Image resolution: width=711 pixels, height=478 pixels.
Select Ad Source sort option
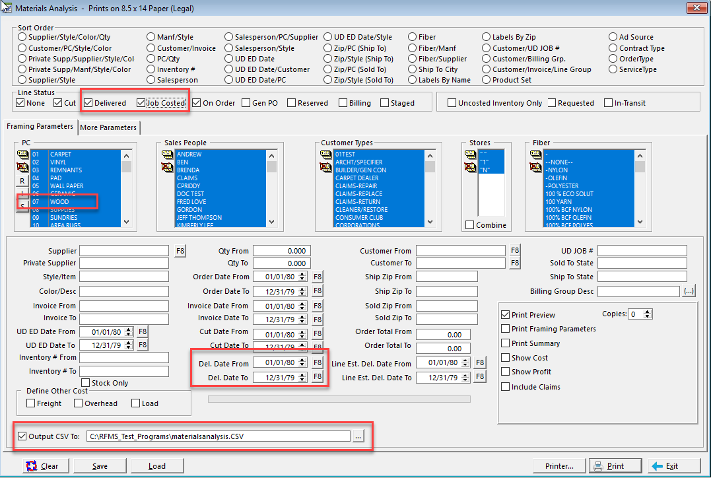pyautogui.click(x=631, y=37)
